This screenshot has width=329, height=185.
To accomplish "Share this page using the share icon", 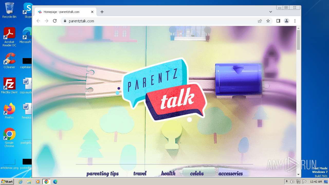I will point(260,21).
